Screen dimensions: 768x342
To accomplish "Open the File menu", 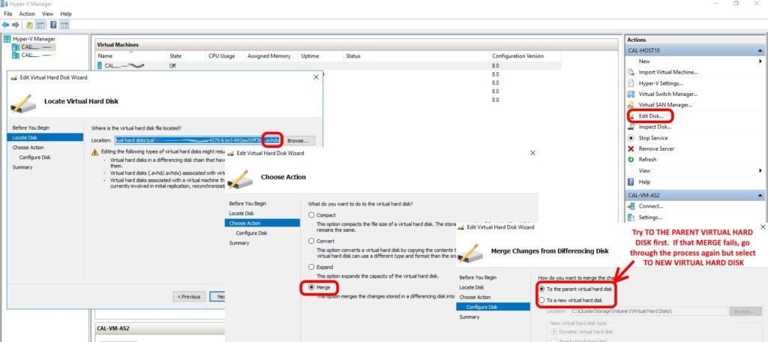I will tap(8, 13).
